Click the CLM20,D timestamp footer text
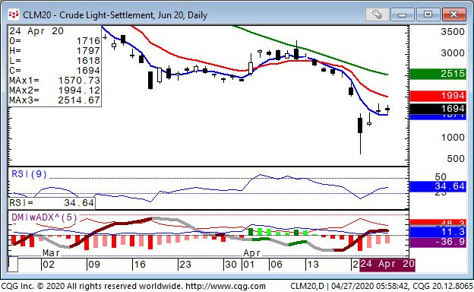The image size is (474, 292). (x=381, y=286)
